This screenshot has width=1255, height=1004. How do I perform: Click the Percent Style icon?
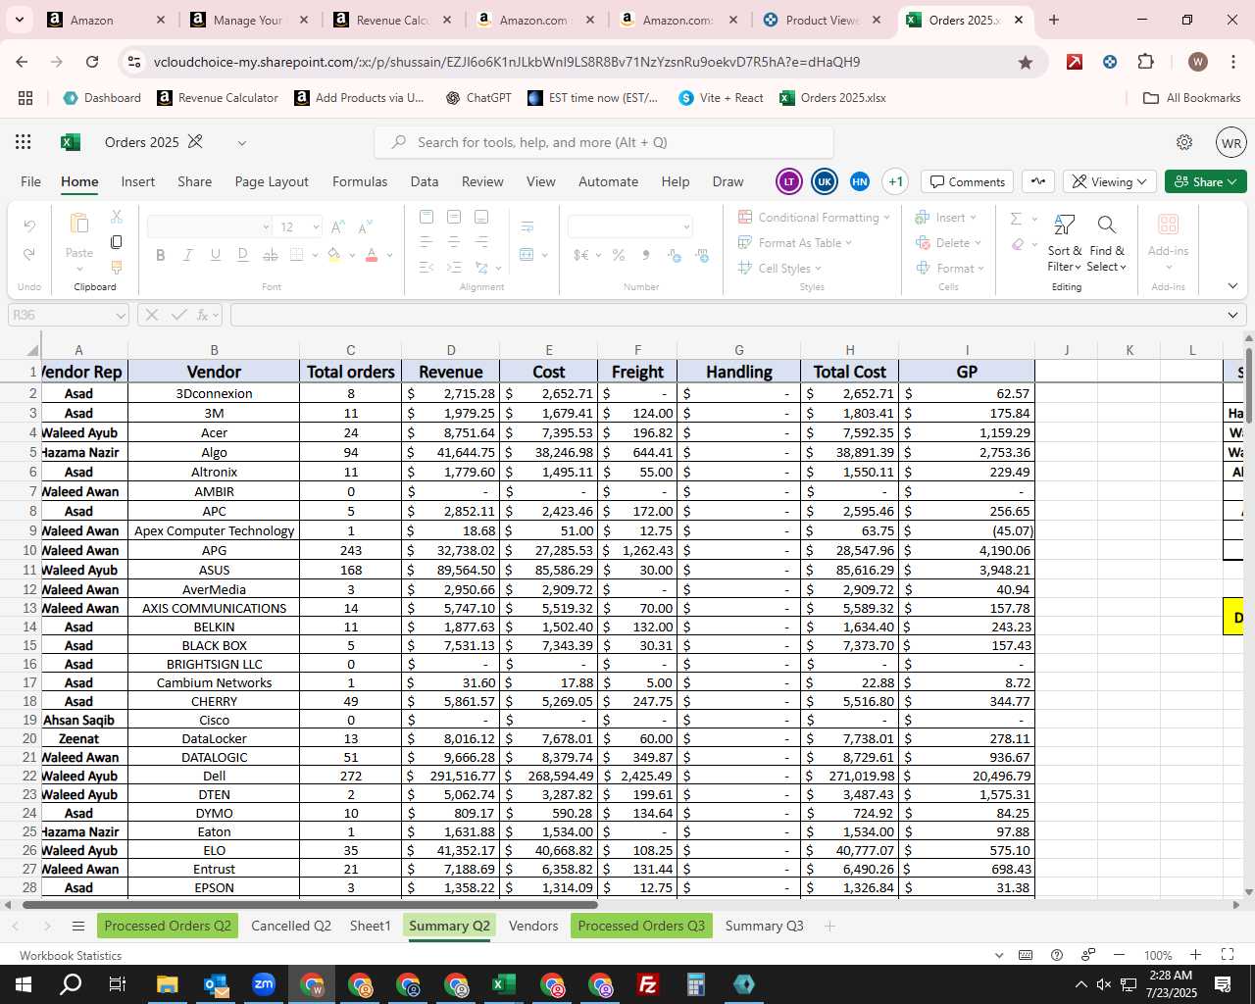pos(619,255)
